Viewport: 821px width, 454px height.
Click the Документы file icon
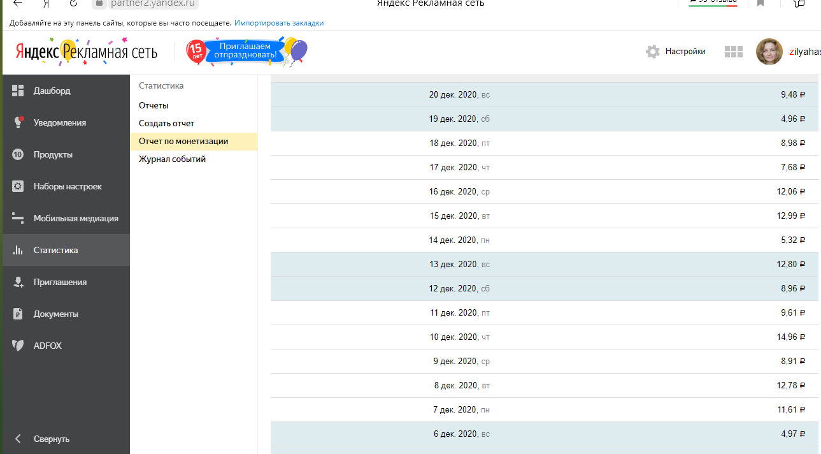point(18,314)
